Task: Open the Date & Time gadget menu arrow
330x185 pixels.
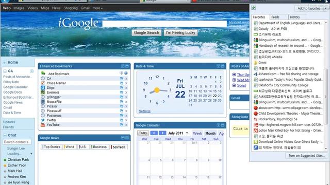Action: (218, 66)
